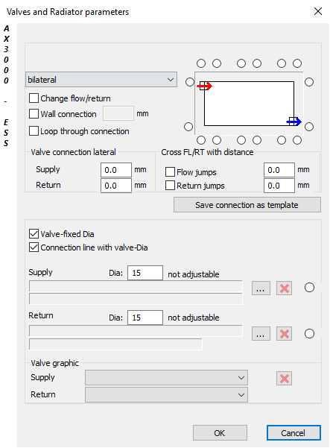The width and height of the screenshot is (330, 448).
Task: Tick the Wall connection checkbox
Action: (x=34, y=114)
